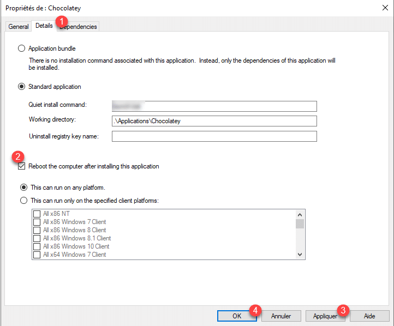Choose run only on specified client platforms
This screenshot has width=394, height=326.
[23, 200]
